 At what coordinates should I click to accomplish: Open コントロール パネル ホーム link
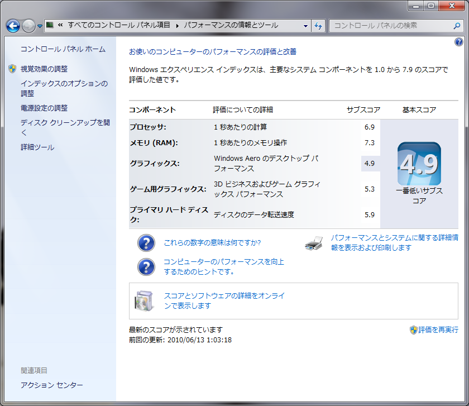(63, 49)
